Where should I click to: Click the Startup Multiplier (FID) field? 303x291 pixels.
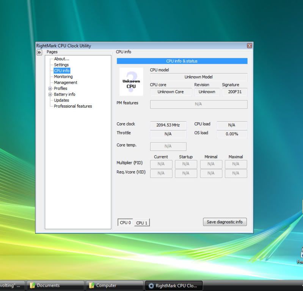186,164
